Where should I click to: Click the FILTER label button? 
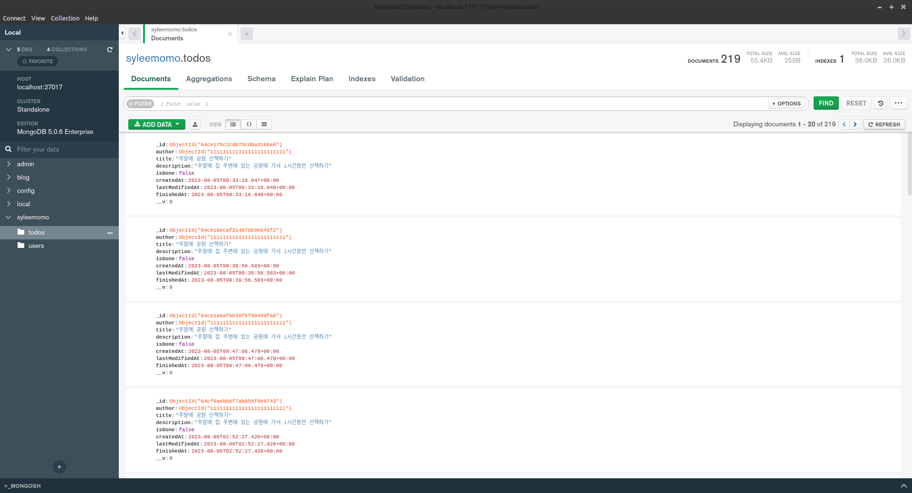140,104
